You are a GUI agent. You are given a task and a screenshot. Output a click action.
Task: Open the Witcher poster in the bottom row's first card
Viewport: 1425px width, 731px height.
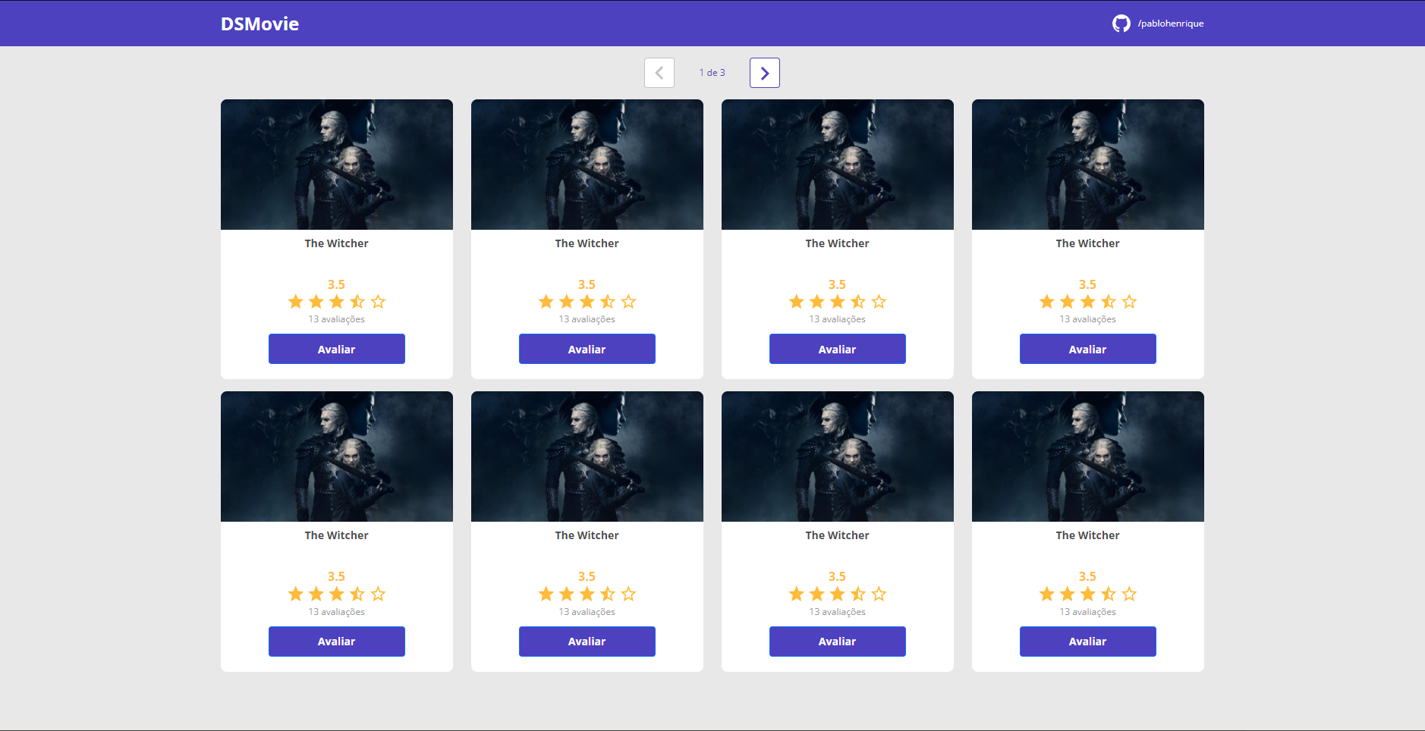336,456
